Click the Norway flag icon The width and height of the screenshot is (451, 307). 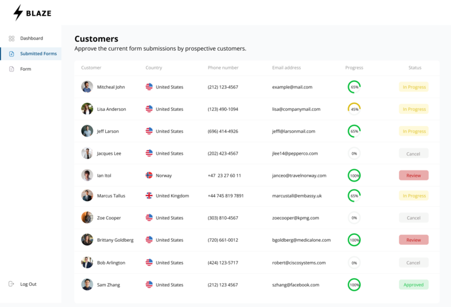[149, 175]
